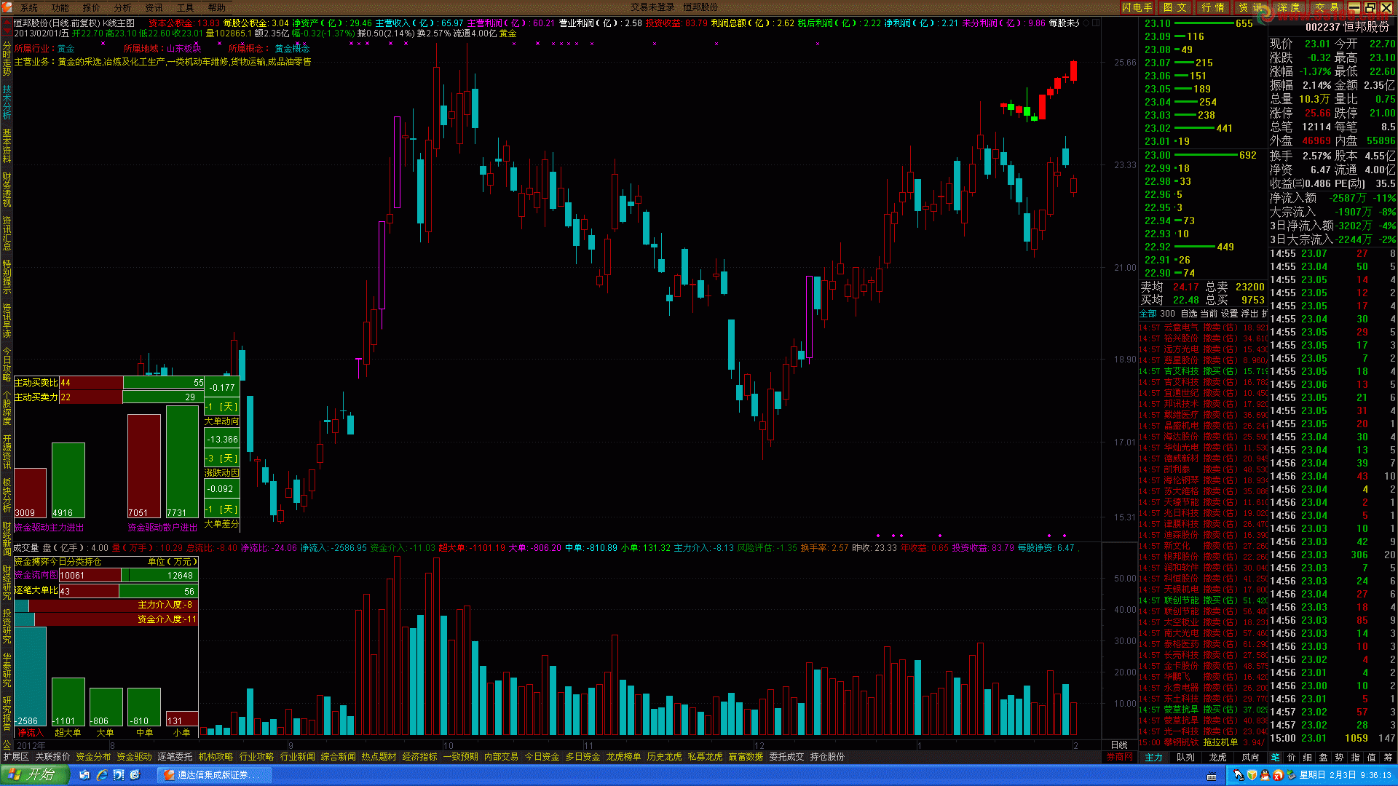The image size is (1398, 786).
Task: Filter alerts list by 当前
Action: point(1209,314)
